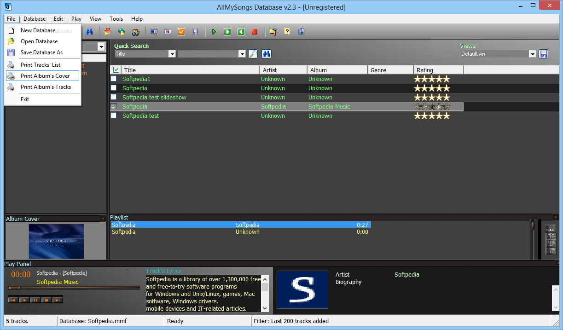Click the blue floppy-frame toolbar icon
The width and height of the screenshot is (563, 330).
click(x=195, y=32)
